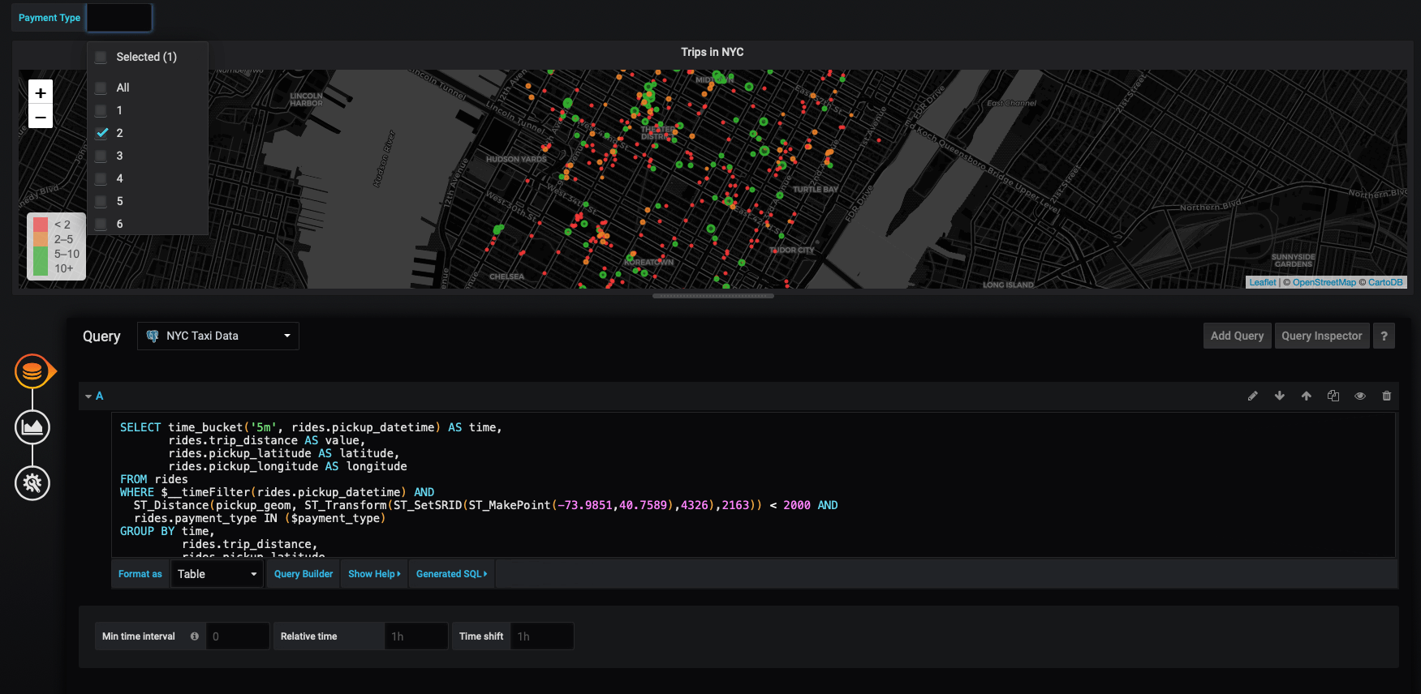This screenshot has width=1421, height=694.
Task: Click the Add Query button
Action: pyautogui.click(x=1237, y=336)
